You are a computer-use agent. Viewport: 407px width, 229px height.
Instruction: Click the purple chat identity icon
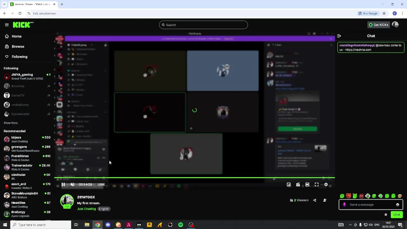344,205
